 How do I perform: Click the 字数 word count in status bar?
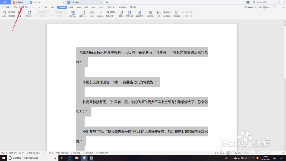click(62, 153)
